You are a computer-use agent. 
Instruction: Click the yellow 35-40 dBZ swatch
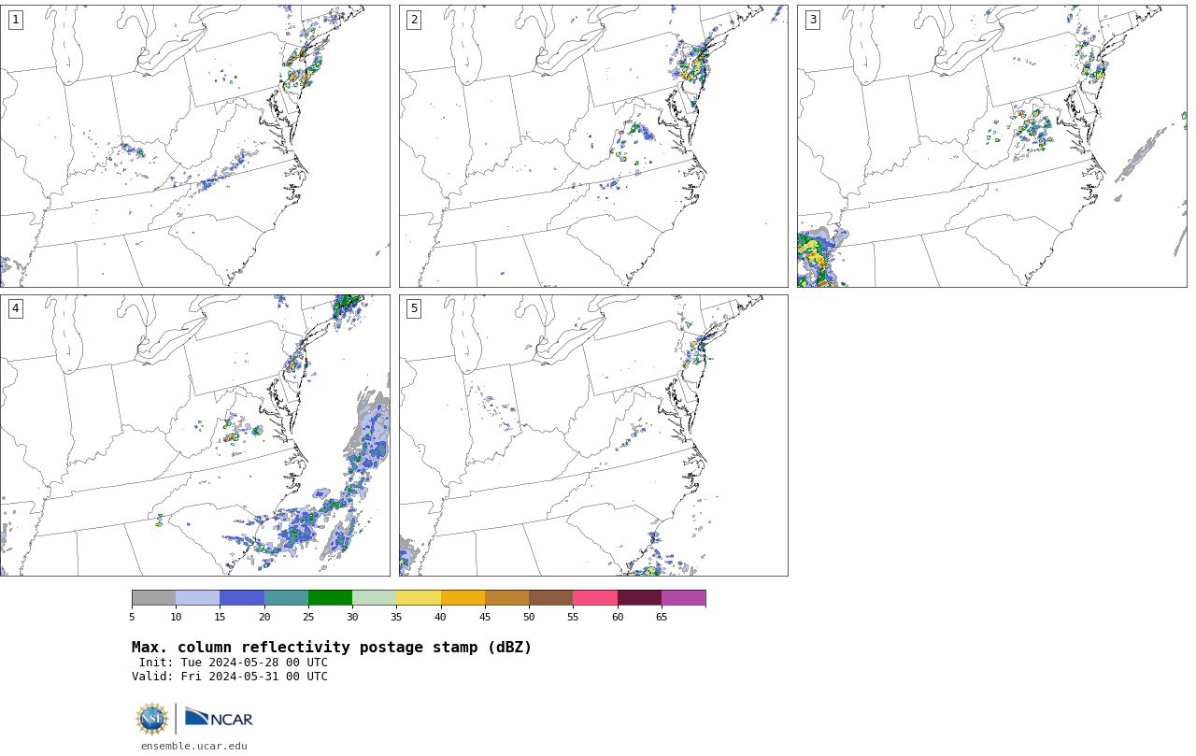pos(419,598)
